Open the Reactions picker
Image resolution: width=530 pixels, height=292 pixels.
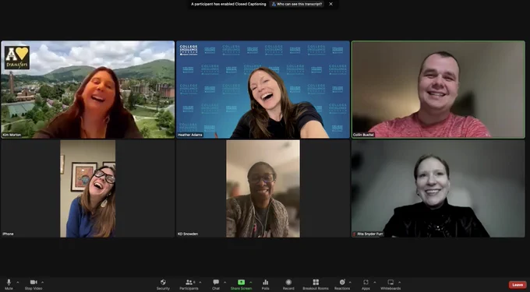(x=342, y=284)
